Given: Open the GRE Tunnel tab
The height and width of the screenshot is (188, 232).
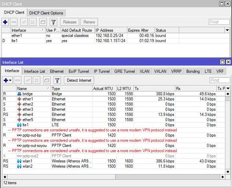Looking at the screenshot, I should tap(125, 71).
